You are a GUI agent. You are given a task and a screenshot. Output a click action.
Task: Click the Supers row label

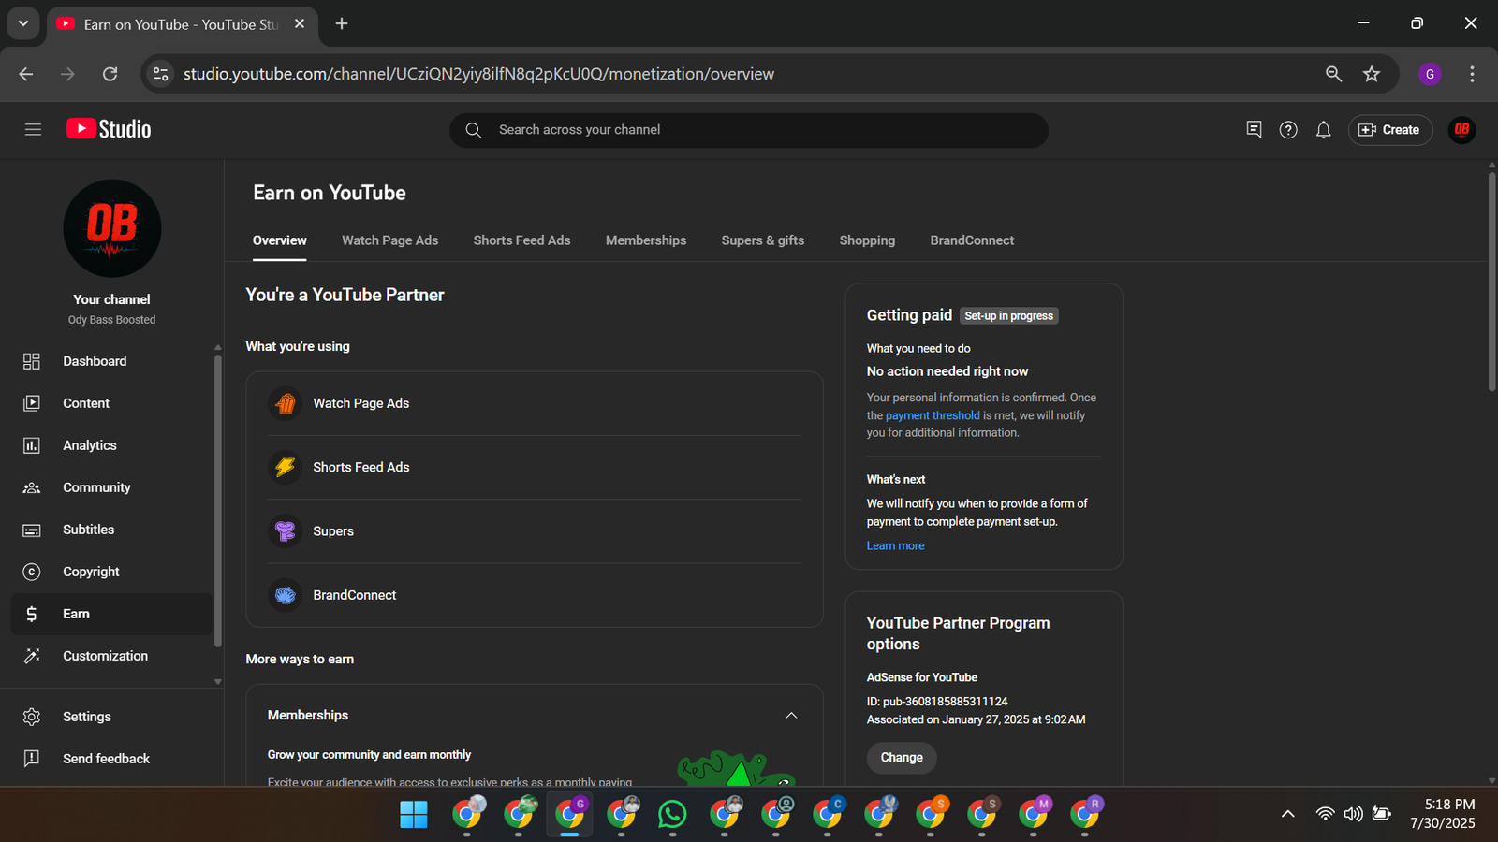point(333,531)
